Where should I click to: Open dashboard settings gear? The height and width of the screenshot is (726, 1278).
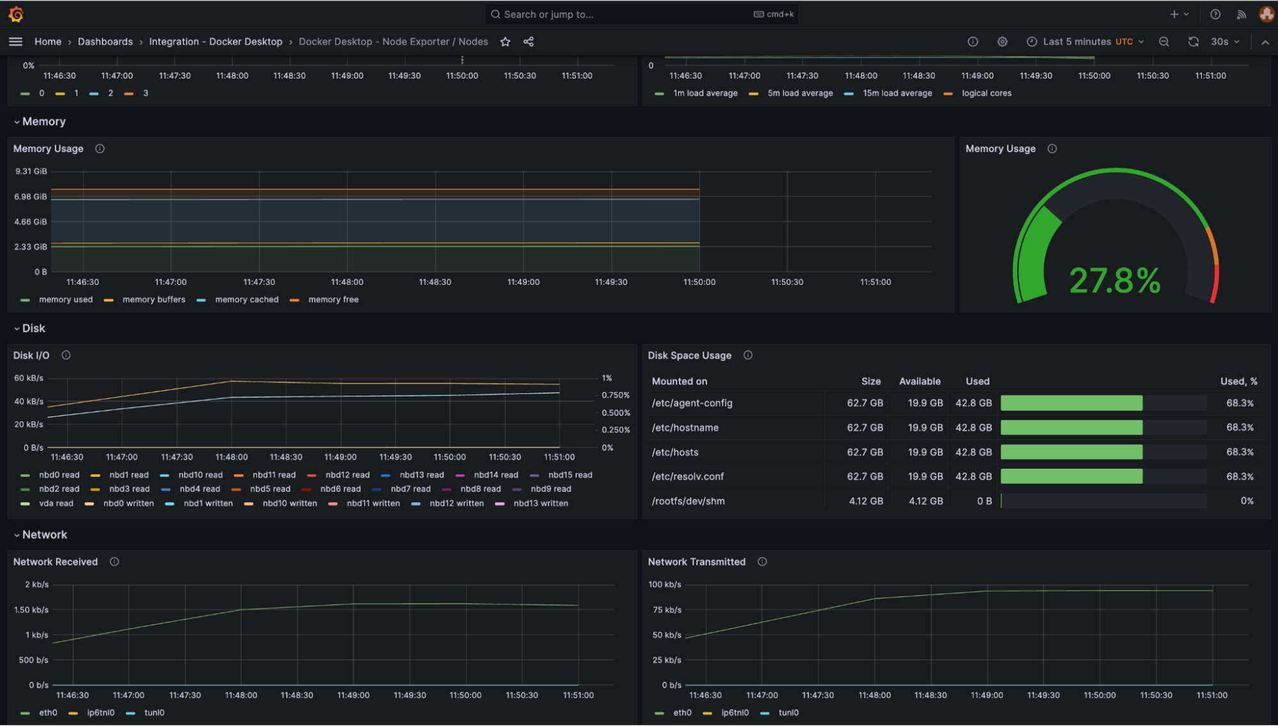(x=1002, y=42)
